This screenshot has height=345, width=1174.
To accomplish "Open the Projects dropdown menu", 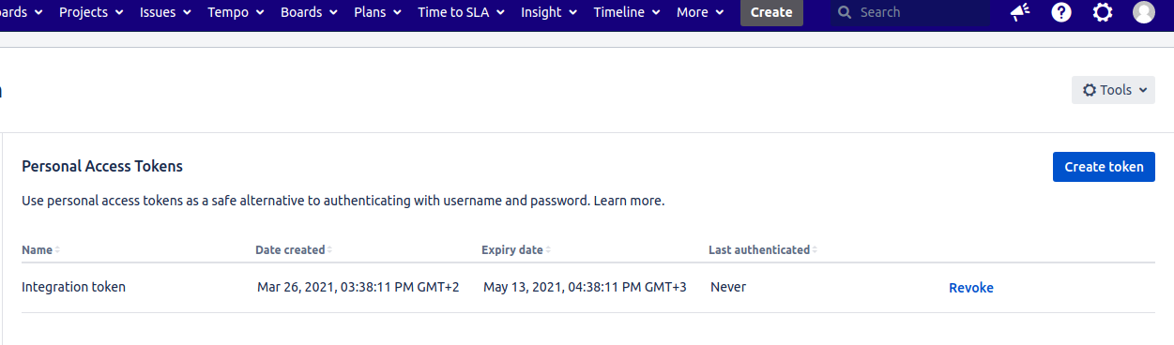I will [91, 12].
